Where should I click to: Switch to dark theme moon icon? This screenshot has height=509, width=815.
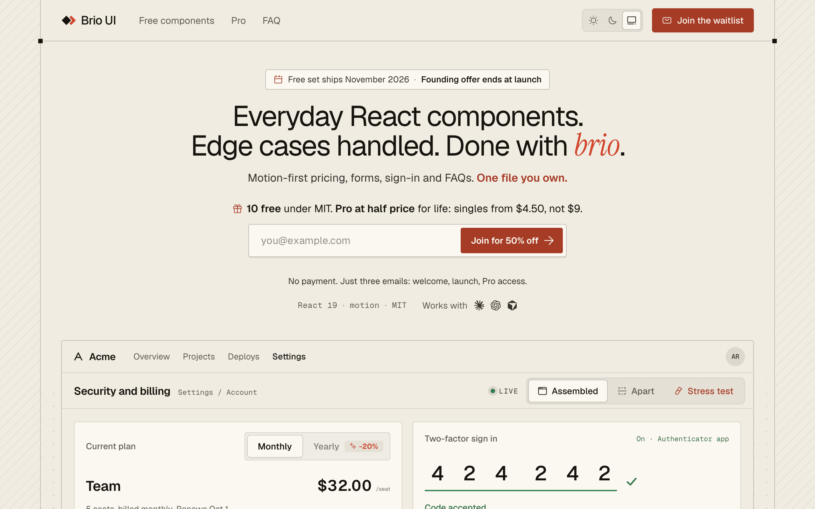612,21
